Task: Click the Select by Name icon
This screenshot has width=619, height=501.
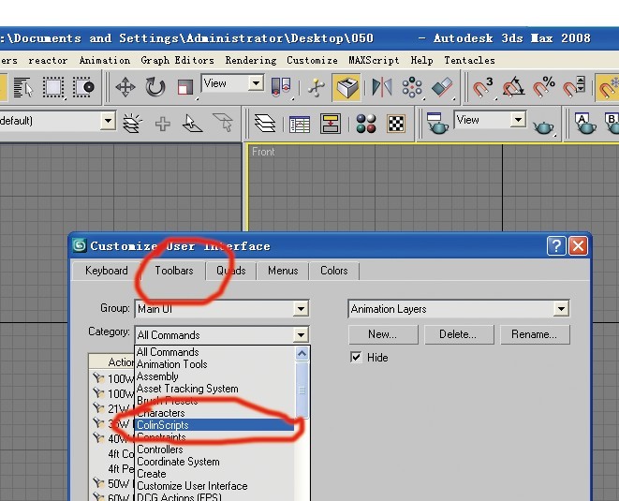Action: (22, 87)
